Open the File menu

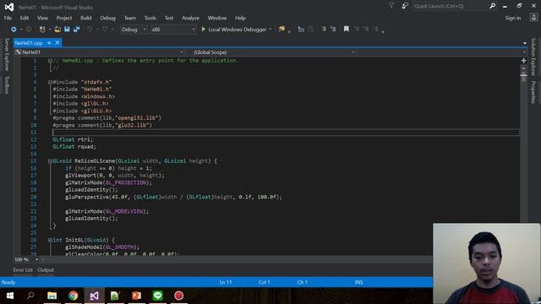coord(8,18)
